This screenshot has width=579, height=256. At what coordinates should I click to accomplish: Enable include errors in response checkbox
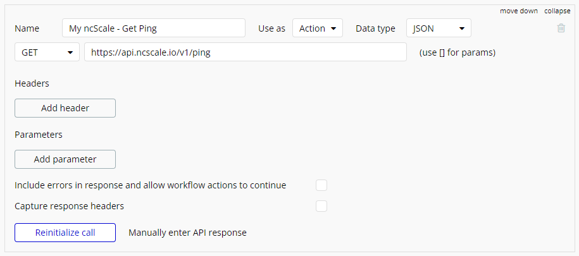321,185
